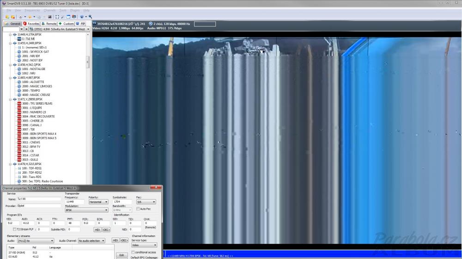
Task: Click the magnifier search icon in the toolbar
Action: [x=91, y=17]
